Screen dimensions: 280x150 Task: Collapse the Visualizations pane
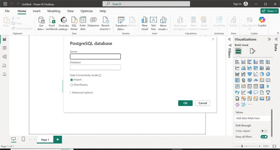(x=269, y=39)
